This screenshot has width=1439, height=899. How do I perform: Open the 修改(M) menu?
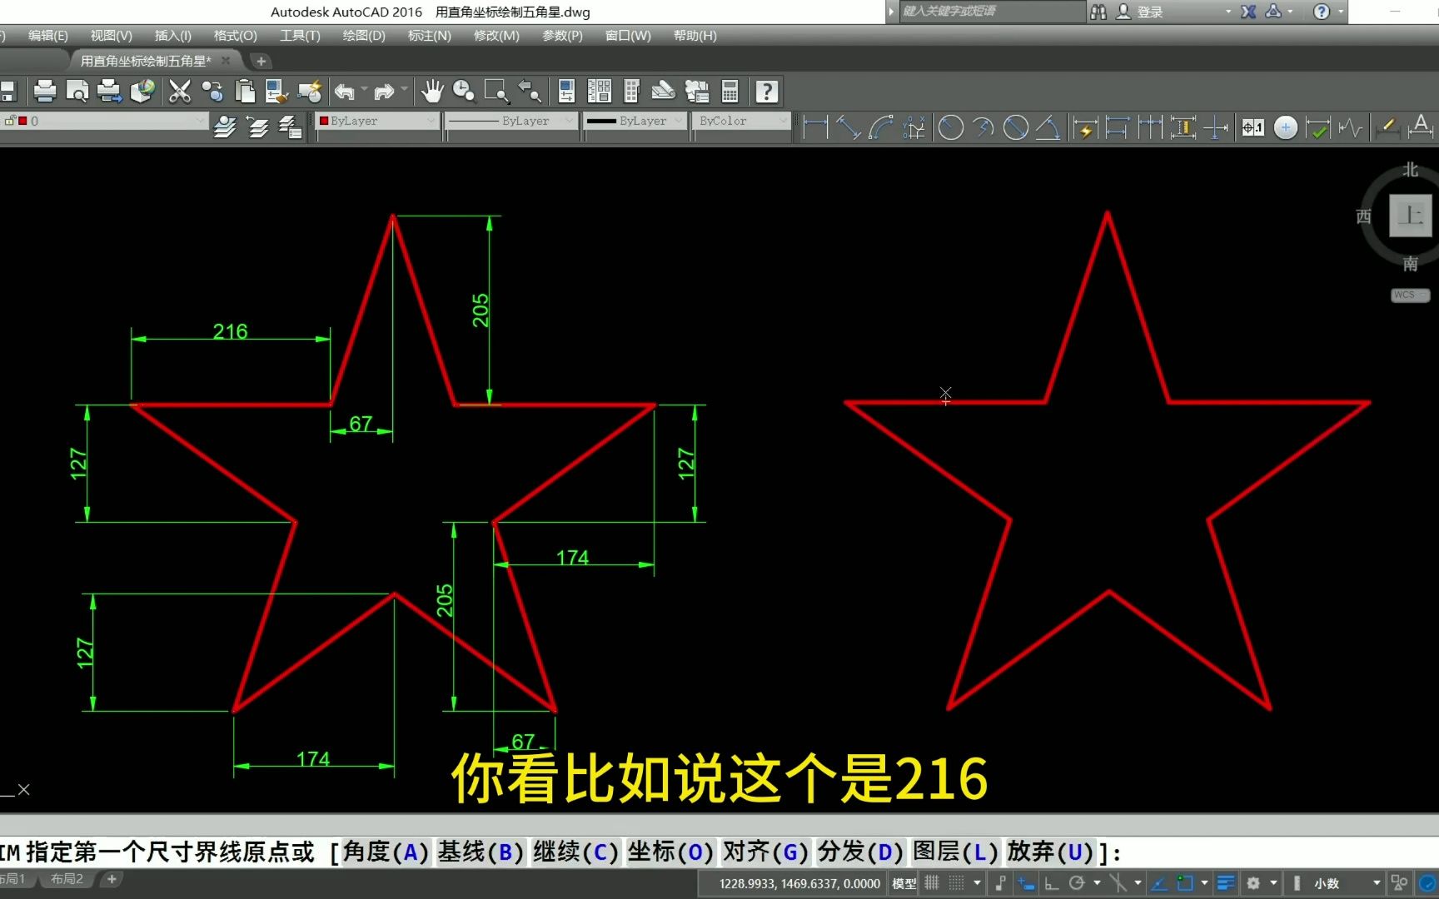point(496,36)
